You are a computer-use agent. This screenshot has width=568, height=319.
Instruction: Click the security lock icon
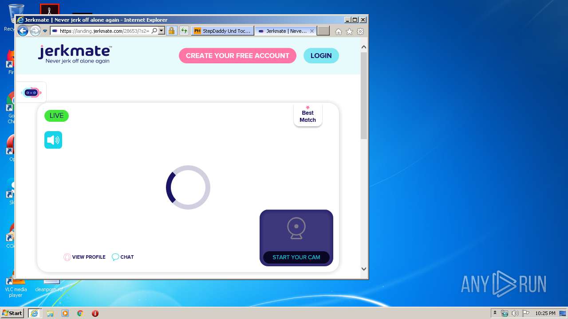click(172, 31)
